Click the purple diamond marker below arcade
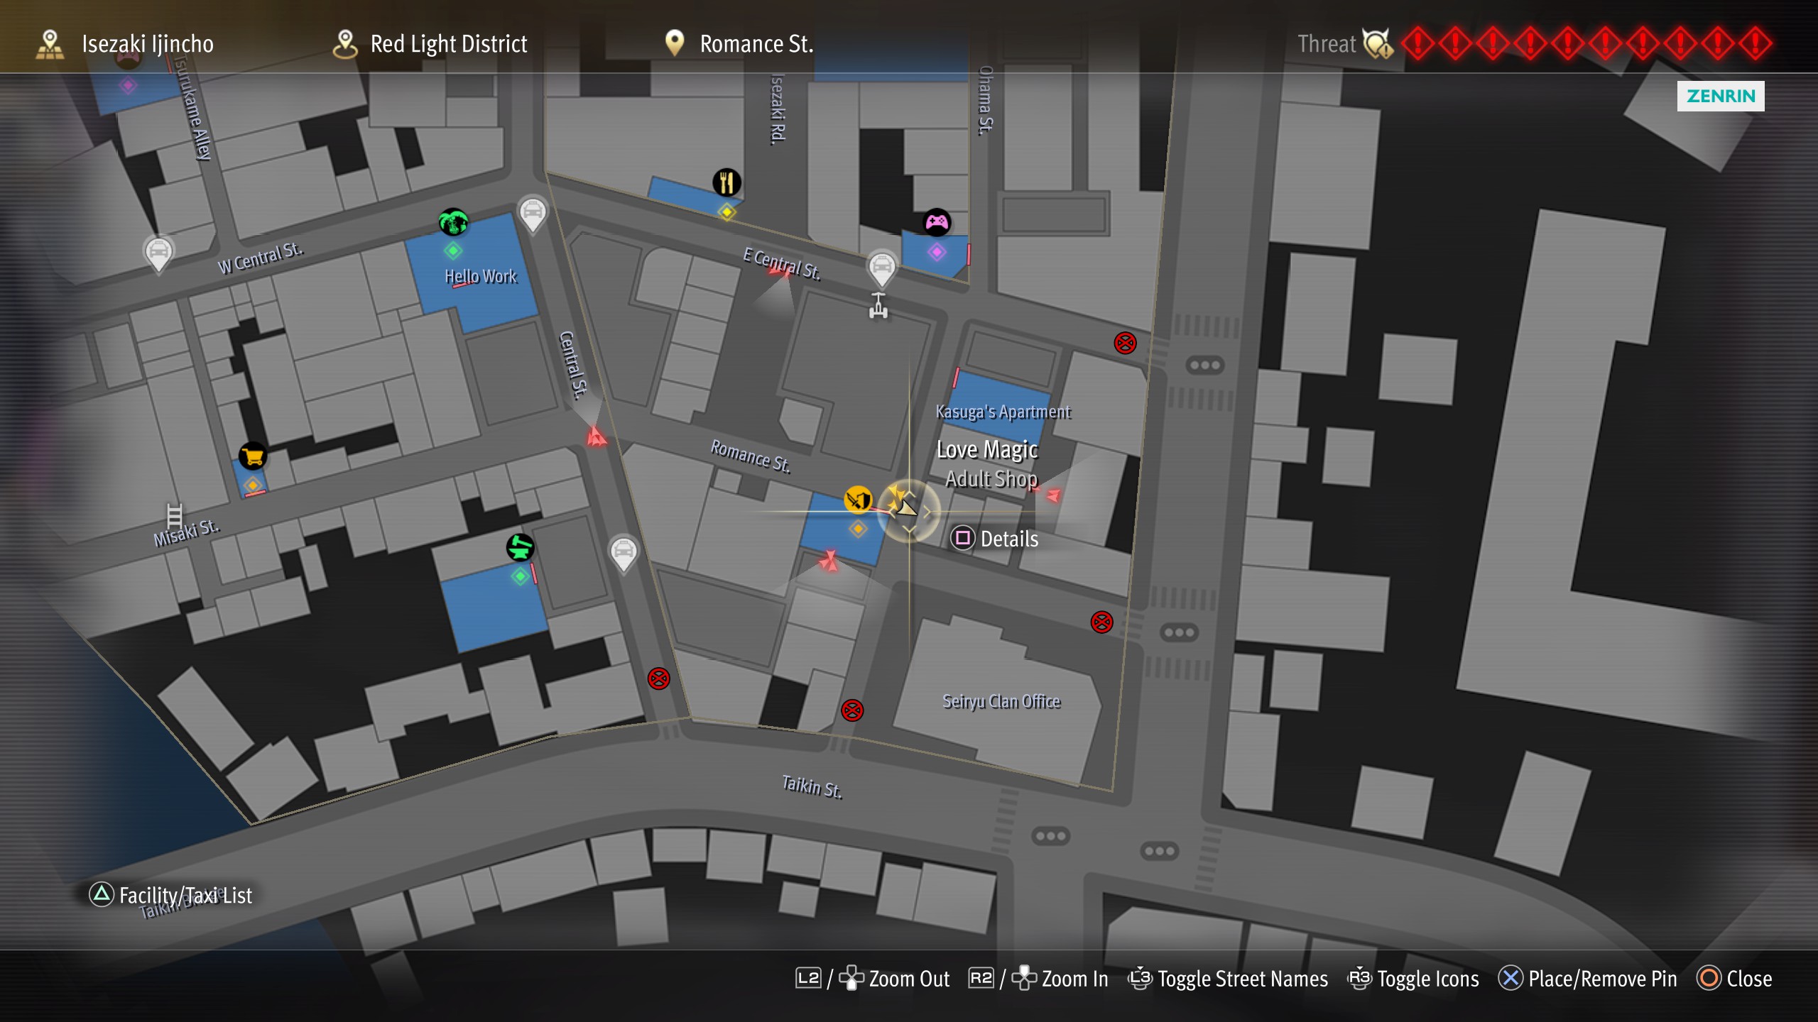The width and height of the screenshot is (1818, 1022). point(937,252)
